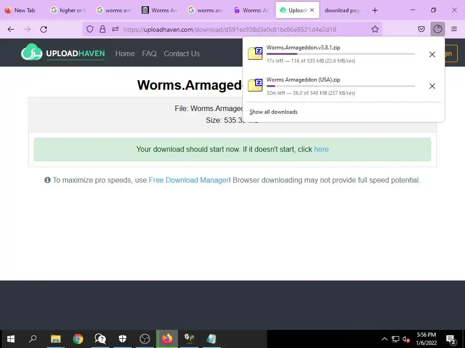
Task: Open the plant-icon app in taskbar
Action: pos(189,338)
